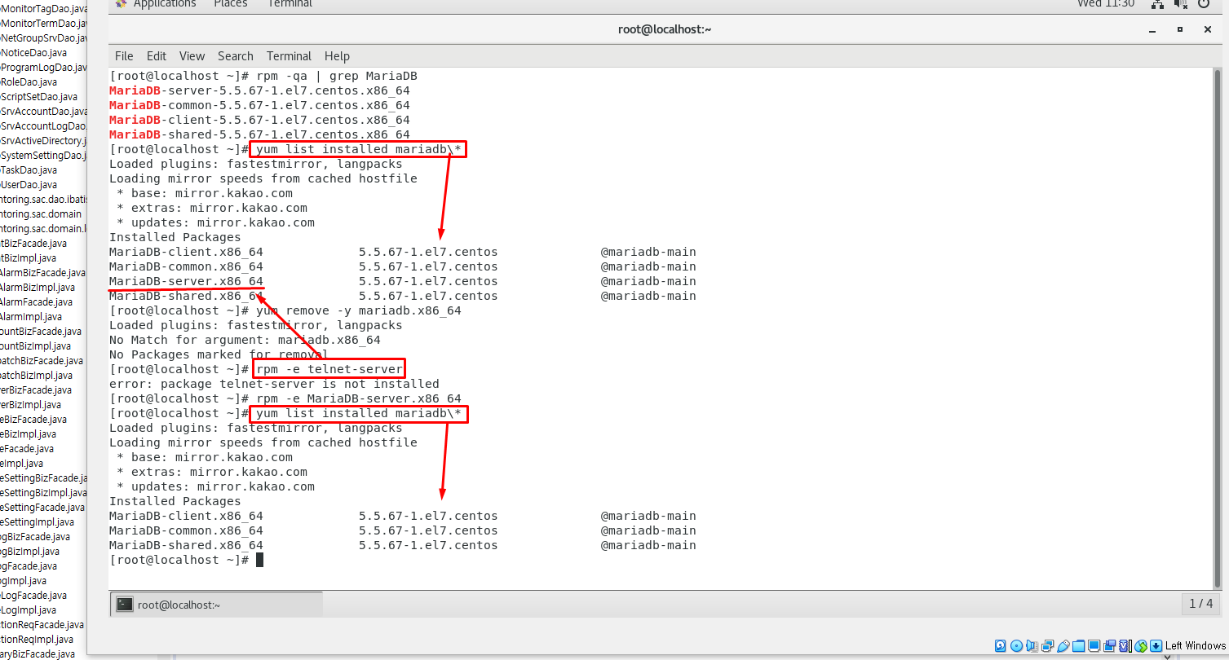
Task: Click the VirtualBox network adapters icon
Action: [x=1047, y=646]
